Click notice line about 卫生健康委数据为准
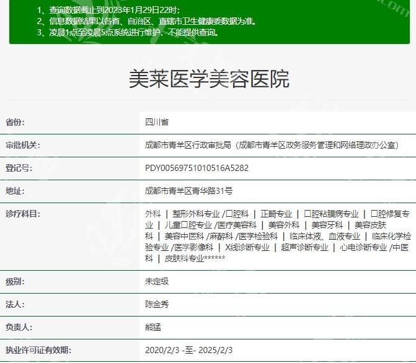 tap(147, 21)
